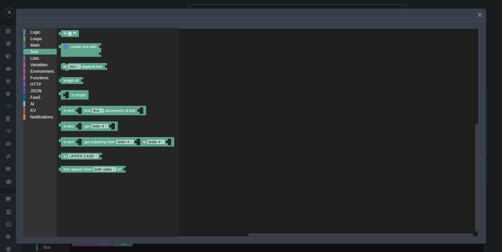Select the JSON block category

(40, 91)
